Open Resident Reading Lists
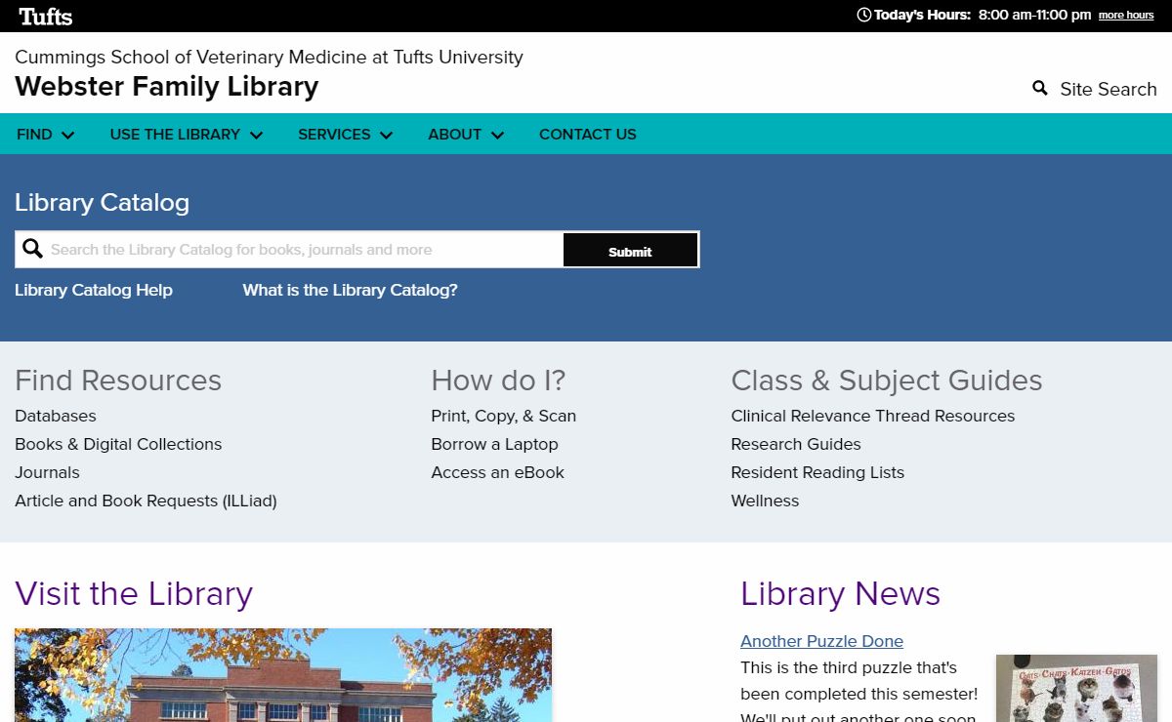Image resolution: width=1172 pixels, height=722 pixels. click(x=817, y=472)
